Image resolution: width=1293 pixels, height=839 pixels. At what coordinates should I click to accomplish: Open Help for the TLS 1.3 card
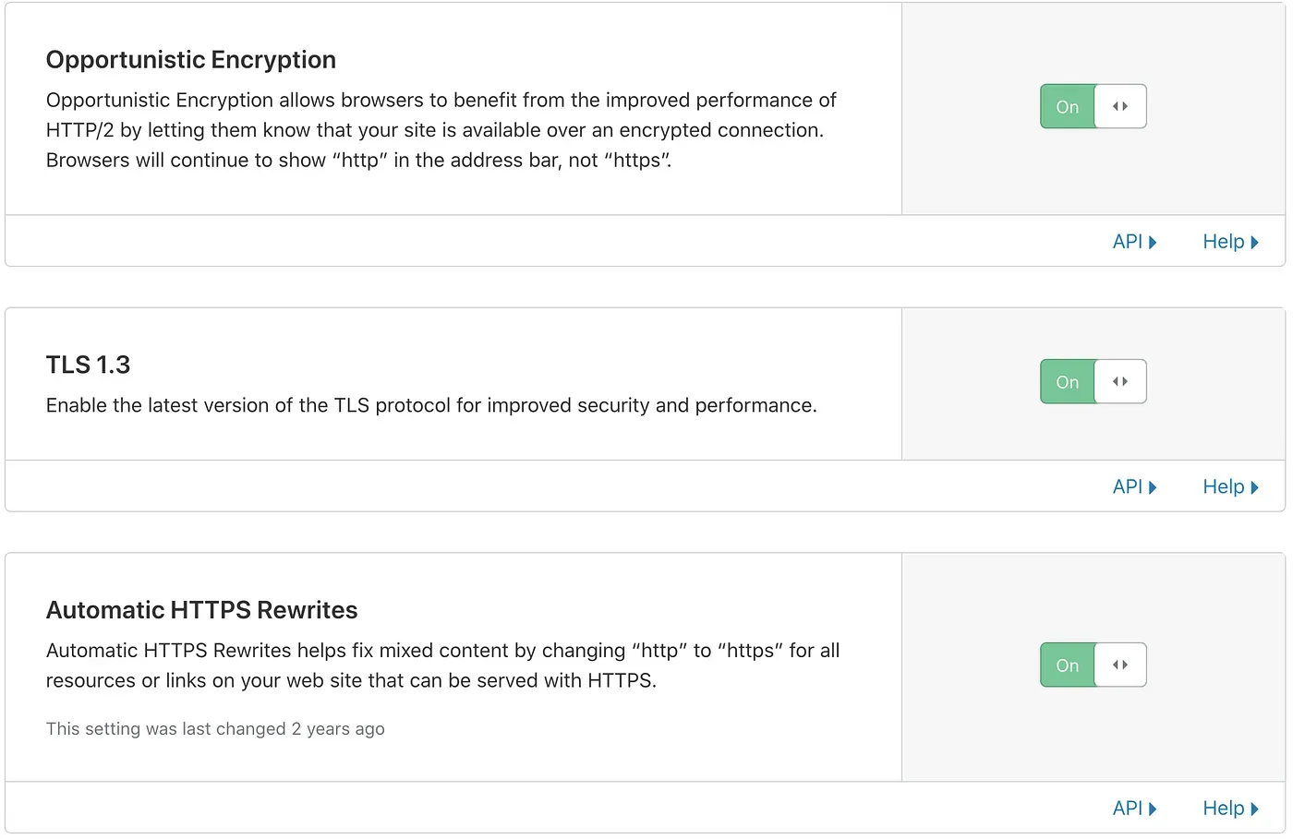coord(1226,486)
